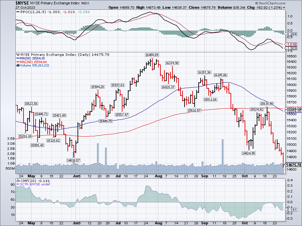
Task: Click the red MA(200) legend line marker
Action: point(18,62)
